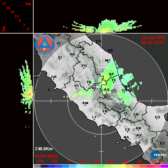Click the 08:45 CEST timestamp
The height and width of the screenshot is (168, 168).
click(153, 43)
